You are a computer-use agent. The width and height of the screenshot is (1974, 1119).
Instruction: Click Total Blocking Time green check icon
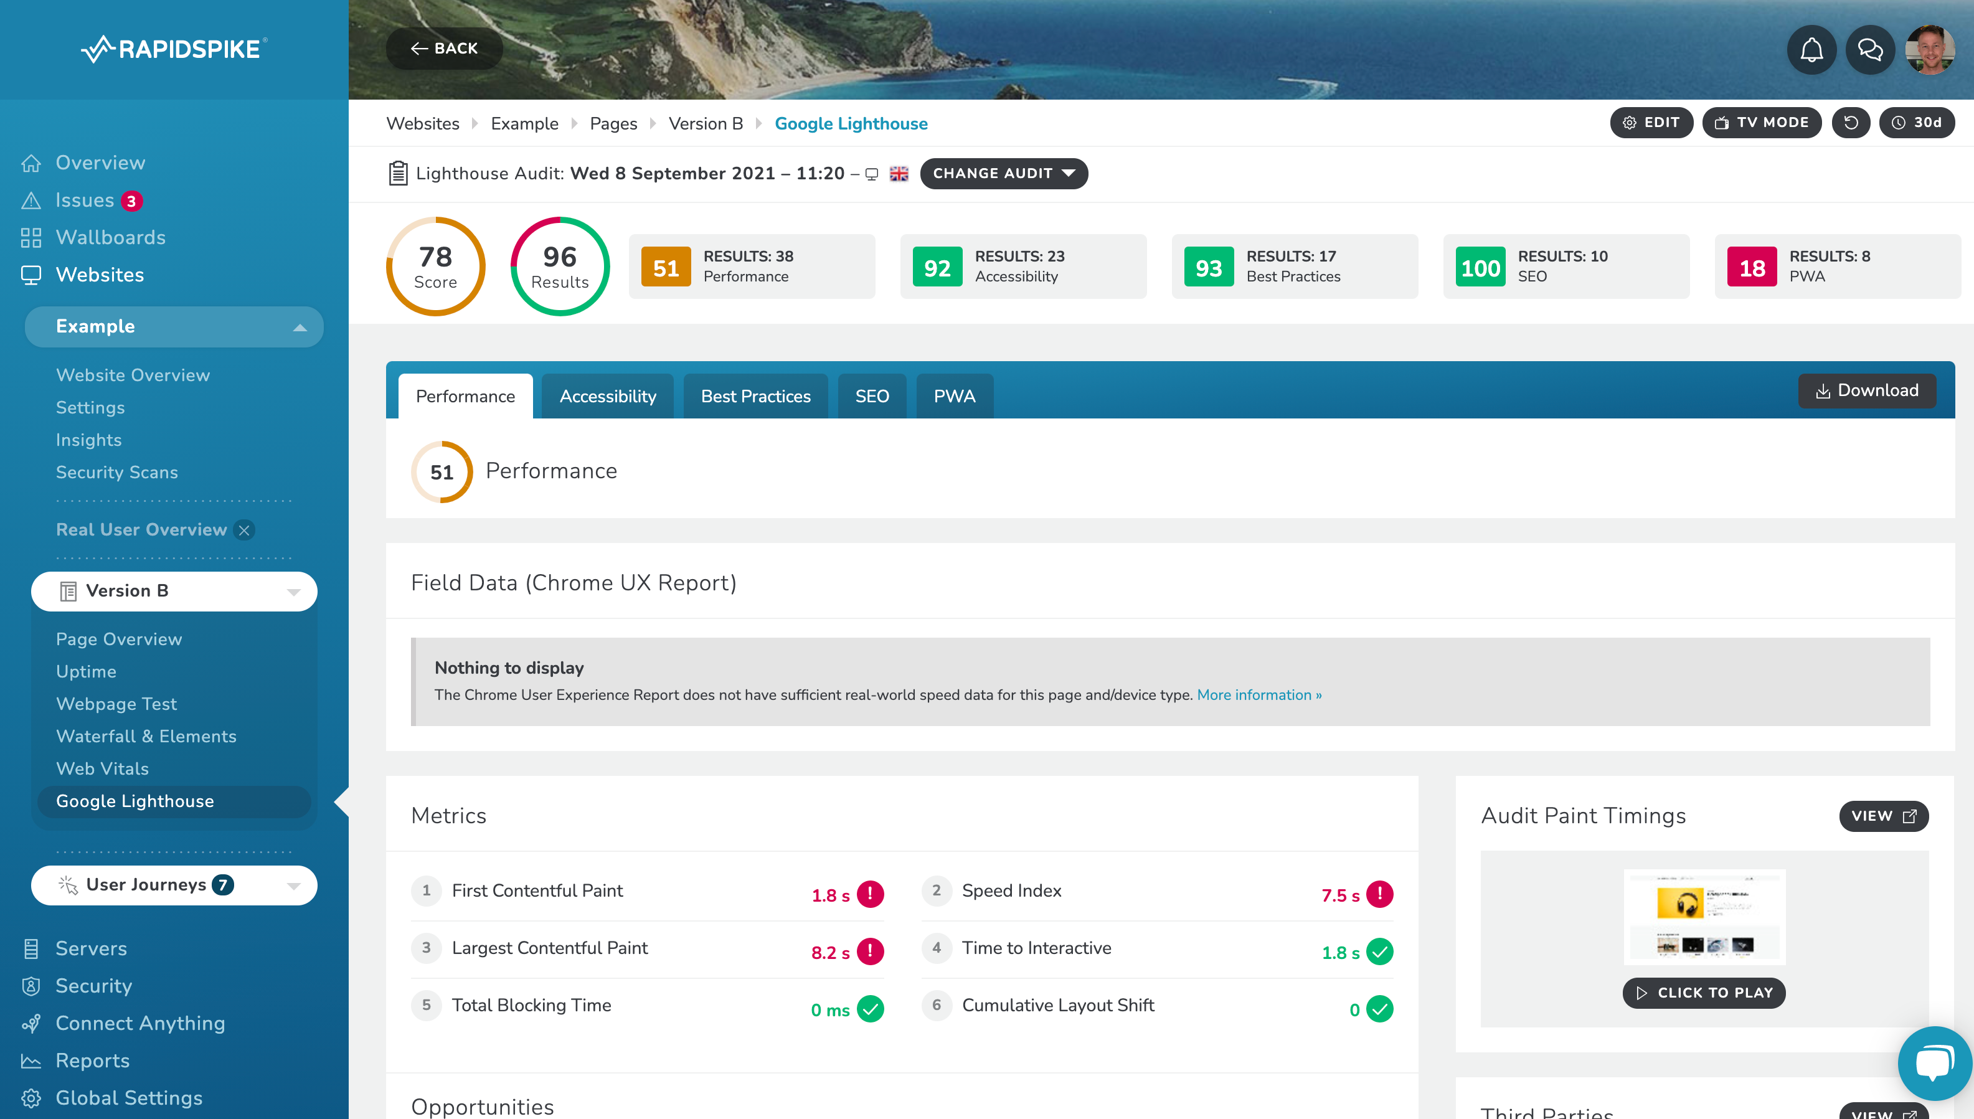(x=870, y=1009)
